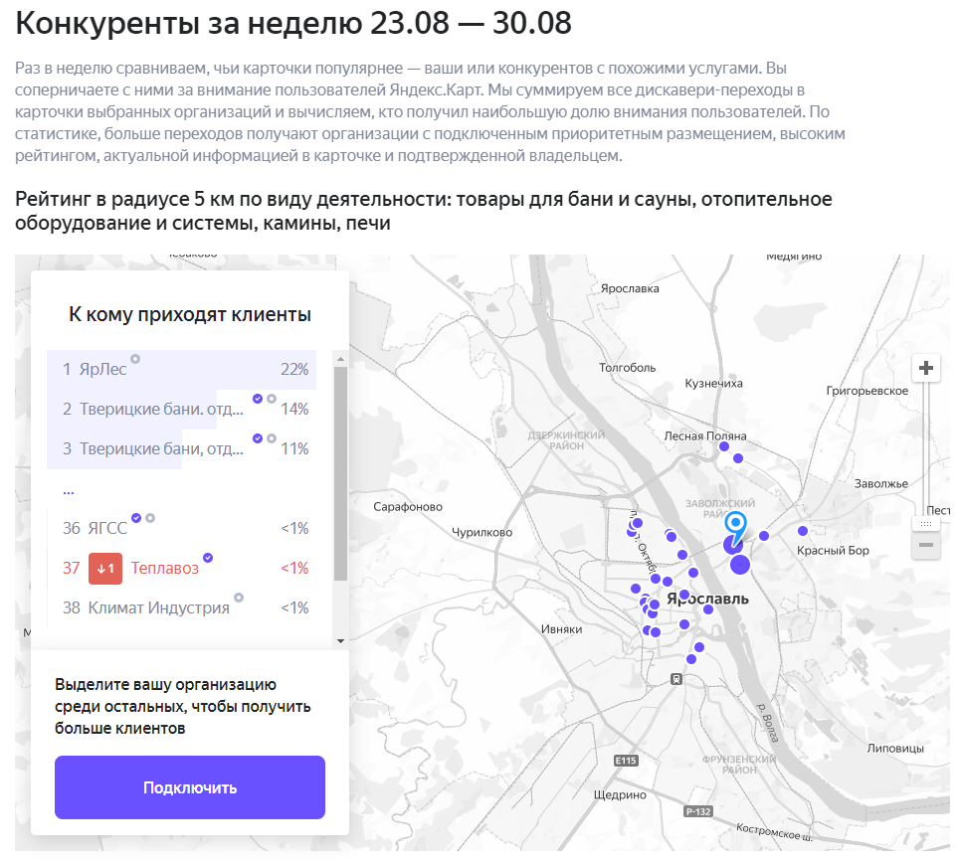Viewport: 961px width, 863px height.
Task: Click the 11% share value
Action: point(294,449)
